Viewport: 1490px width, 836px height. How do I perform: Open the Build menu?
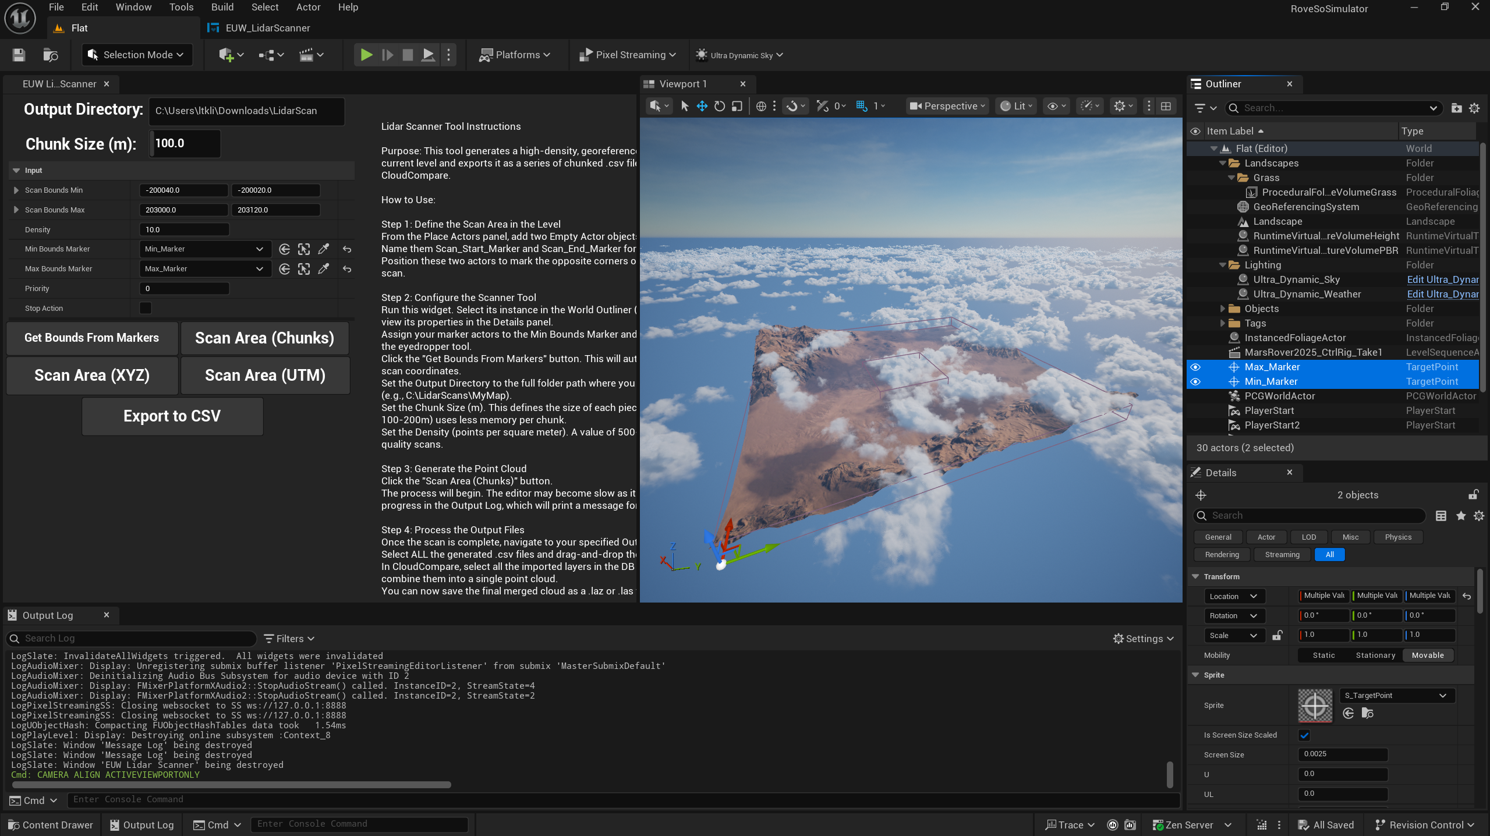[x=222, y=7]
